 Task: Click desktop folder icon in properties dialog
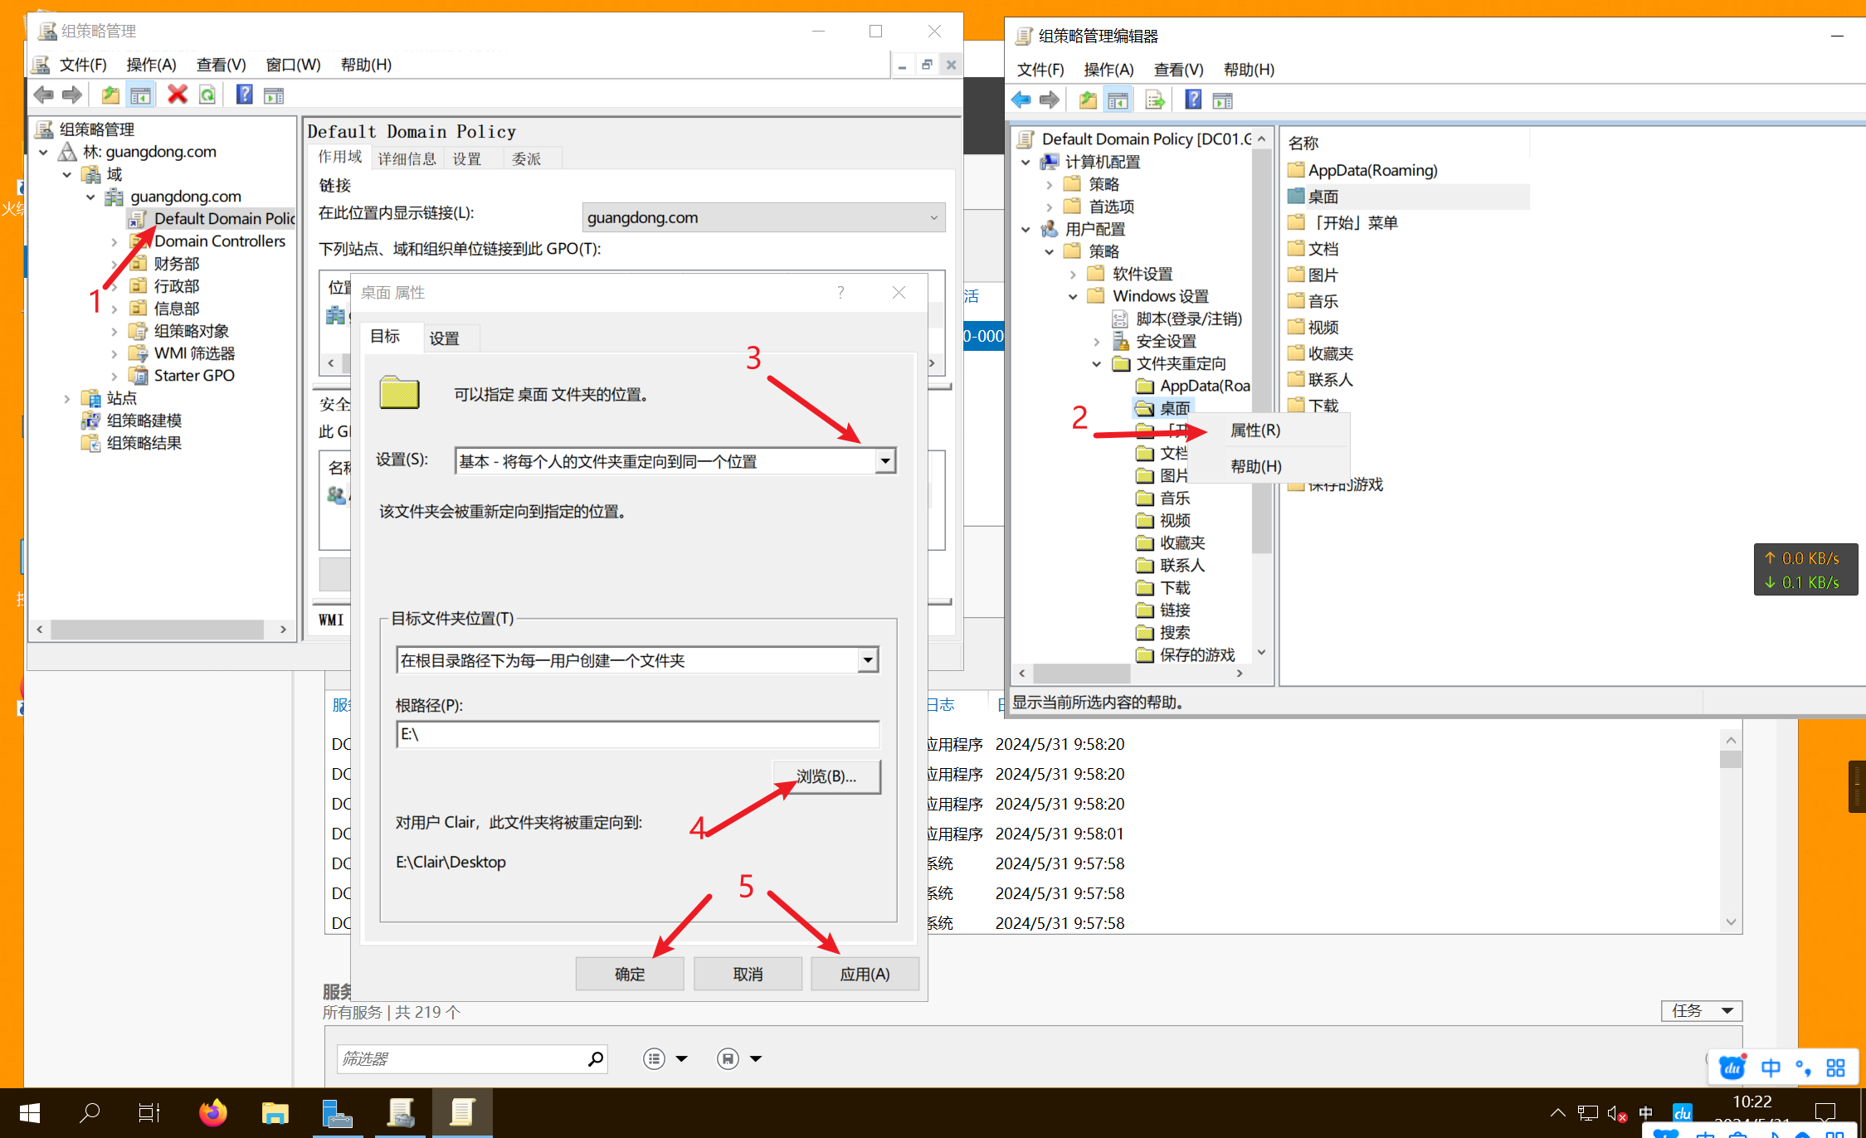click(399, 392)
